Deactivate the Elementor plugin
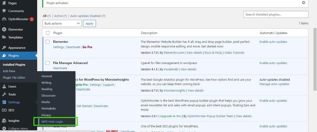 [73, 47]
